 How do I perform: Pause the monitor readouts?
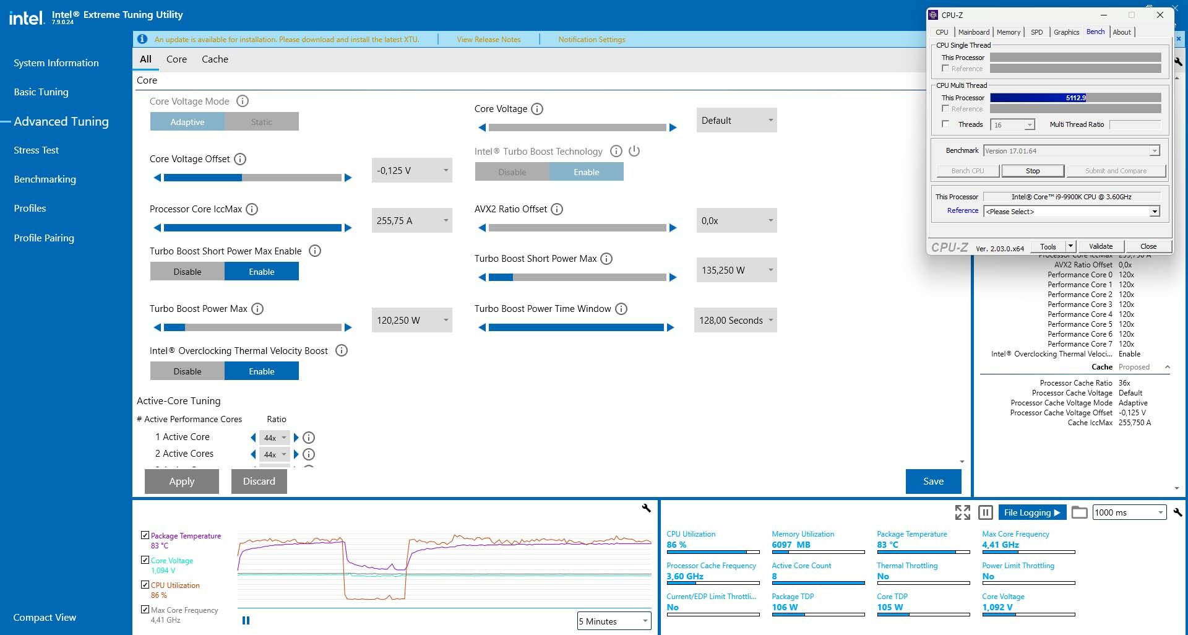coord(986,512)
